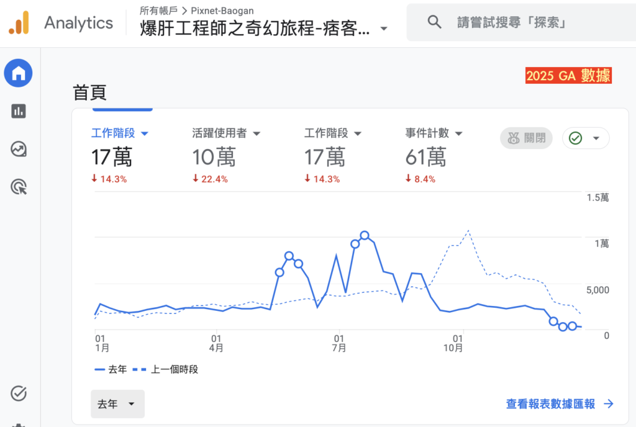Click the search magnifier icon

pos(434,22)
